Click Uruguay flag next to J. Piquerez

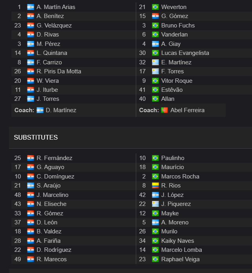(155, 204)
